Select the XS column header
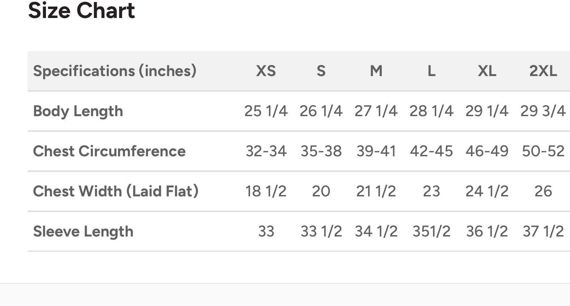This screenshot has height=306, width=570. pos(266,71)
